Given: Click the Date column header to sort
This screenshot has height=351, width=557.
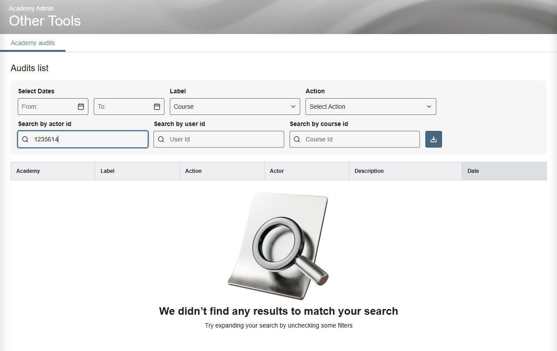Looking at the screenshot, I should tap(473, 171).
